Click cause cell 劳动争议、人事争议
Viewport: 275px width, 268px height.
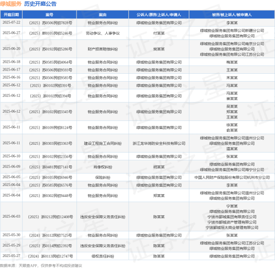[x=103, y=33]
